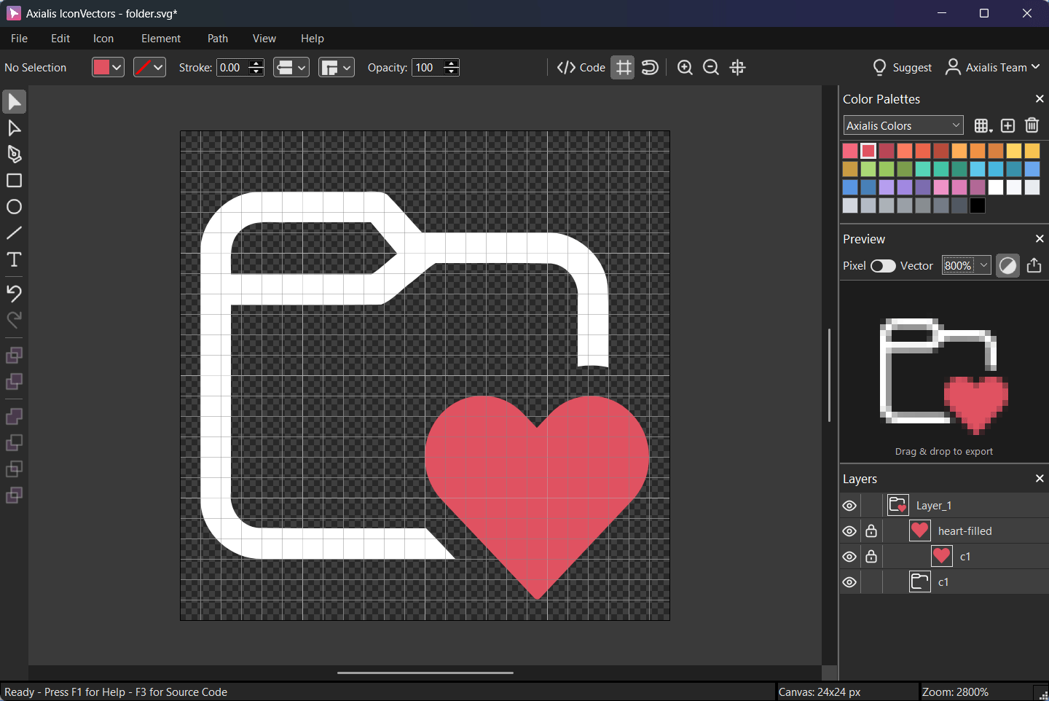Screen dimensions: 1049x701
Task: Select the Ellipse shape tool
Action: click(14, 206)
